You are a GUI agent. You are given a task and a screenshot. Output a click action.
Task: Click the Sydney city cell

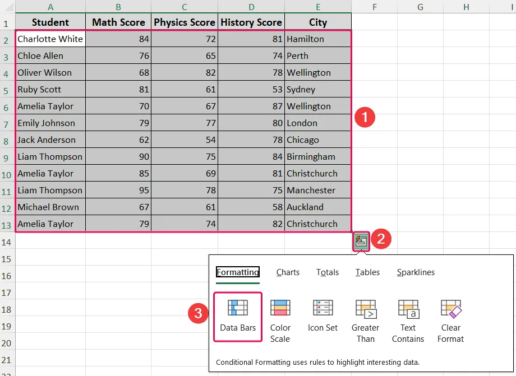coord(318,89)
